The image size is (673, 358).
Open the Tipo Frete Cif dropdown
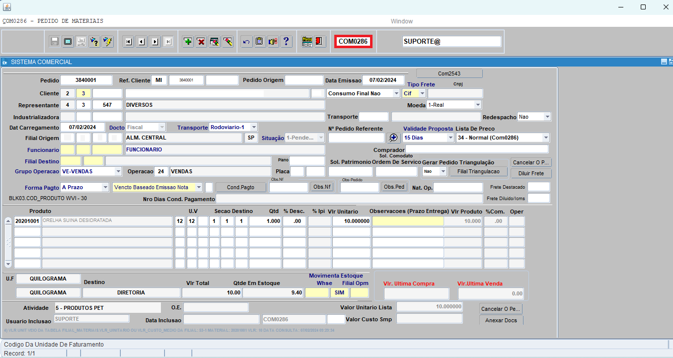(x=422, y=93)
